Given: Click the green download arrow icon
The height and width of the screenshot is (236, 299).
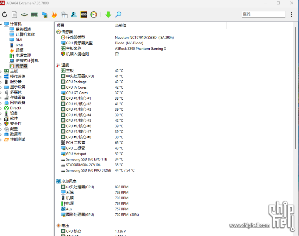Looking at the screenshot, I should [108, 14].
